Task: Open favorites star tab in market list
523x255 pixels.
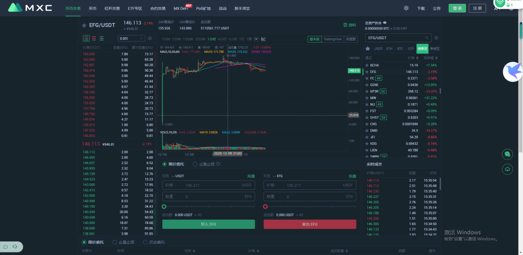Action: pos(368,49)
